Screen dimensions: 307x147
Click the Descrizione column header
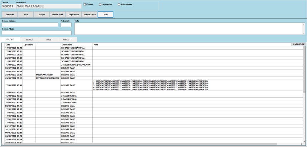click(x=76, y=45)
